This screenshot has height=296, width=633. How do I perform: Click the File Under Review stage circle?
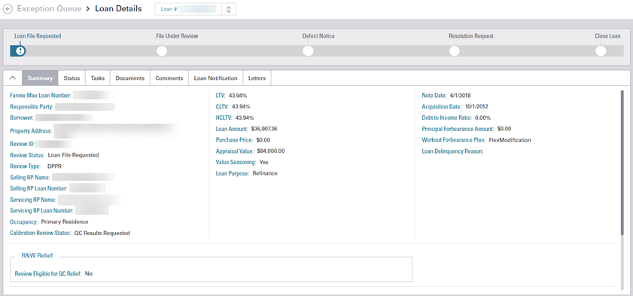pos(162,51)
